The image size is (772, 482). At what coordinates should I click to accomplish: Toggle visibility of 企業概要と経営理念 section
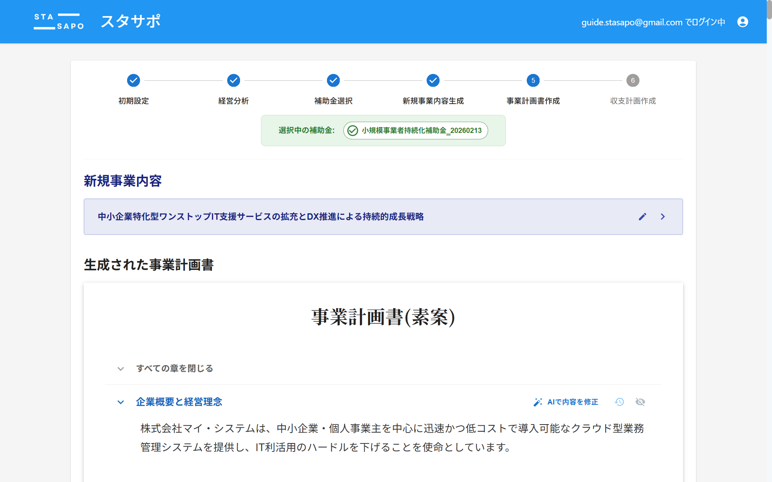(640, 402)
